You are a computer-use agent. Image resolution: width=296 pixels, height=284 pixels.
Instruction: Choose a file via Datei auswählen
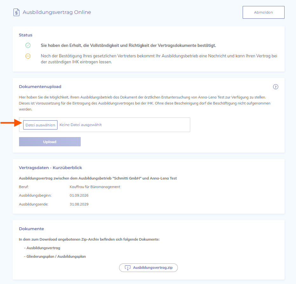(40, 125)
